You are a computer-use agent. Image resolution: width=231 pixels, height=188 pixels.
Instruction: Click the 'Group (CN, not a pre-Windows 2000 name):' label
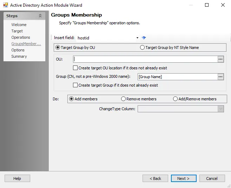click(x=93, y=76)
